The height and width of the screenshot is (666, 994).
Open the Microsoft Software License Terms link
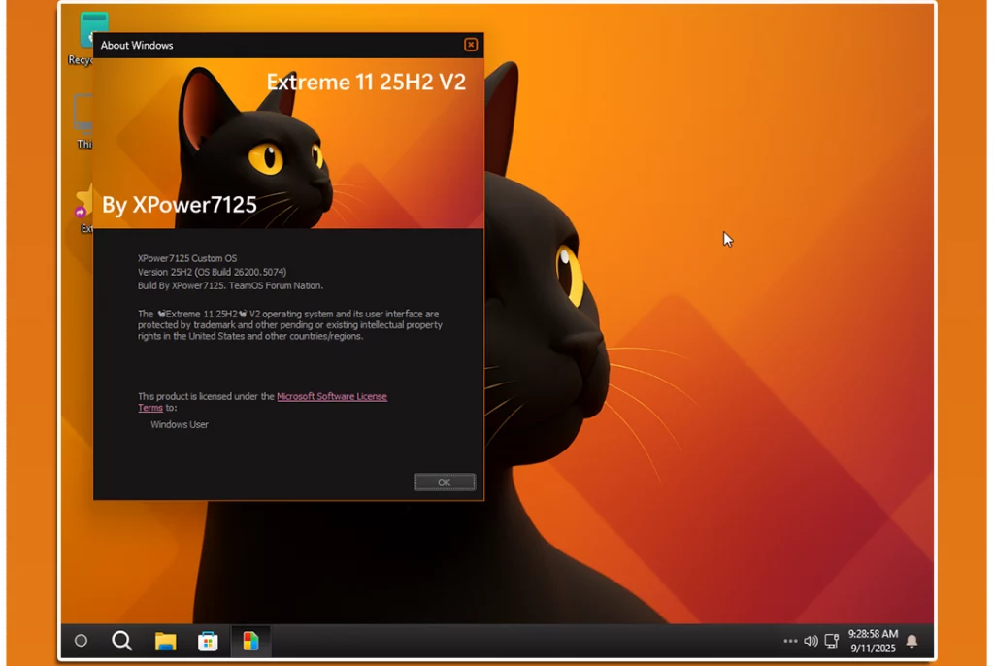(x=331, y=396)
